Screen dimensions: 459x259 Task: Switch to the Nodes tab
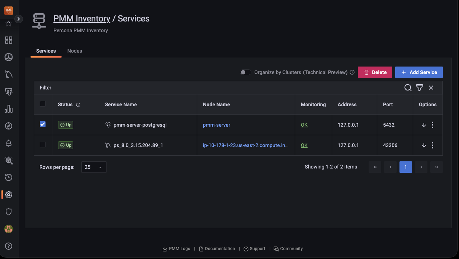coord(75,51)
